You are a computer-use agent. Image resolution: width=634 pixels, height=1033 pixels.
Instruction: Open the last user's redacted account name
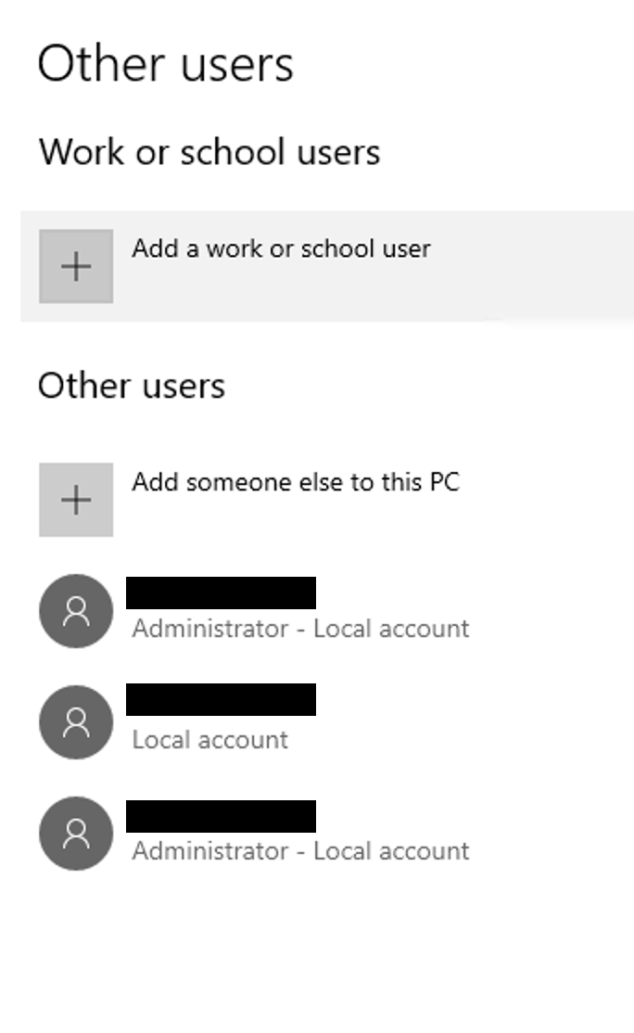[221, 817]
